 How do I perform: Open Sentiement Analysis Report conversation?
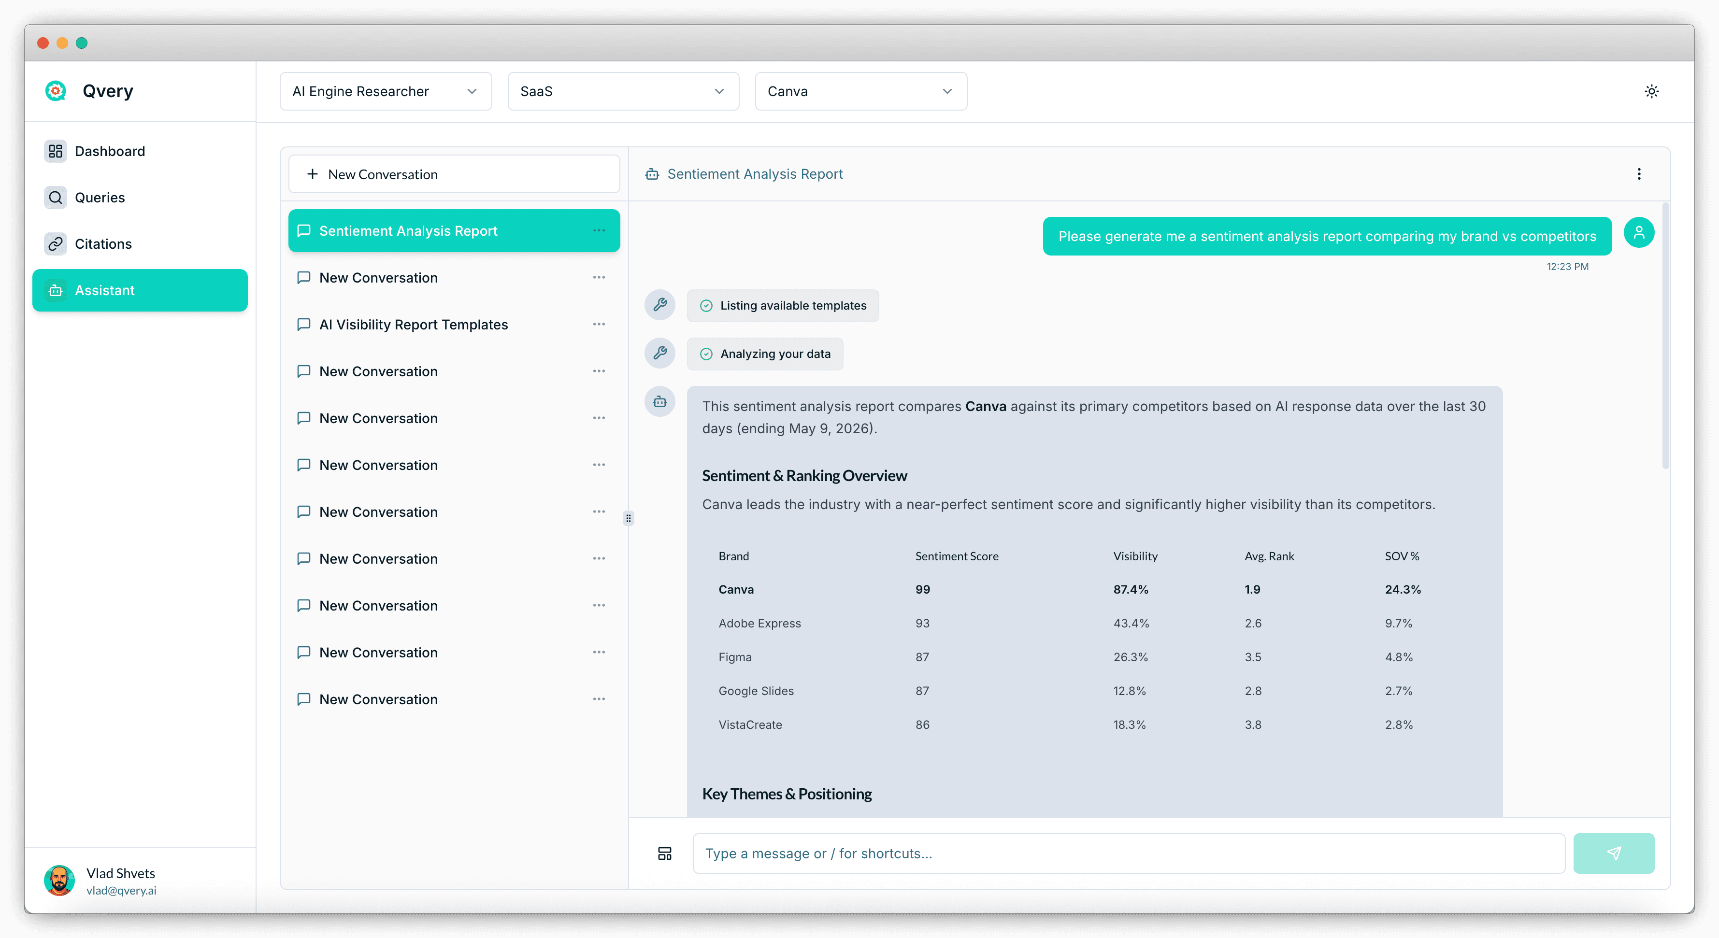pos(454,231)
